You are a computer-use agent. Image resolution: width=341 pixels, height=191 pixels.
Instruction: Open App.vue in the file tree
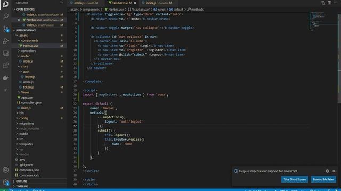[39, 98]
